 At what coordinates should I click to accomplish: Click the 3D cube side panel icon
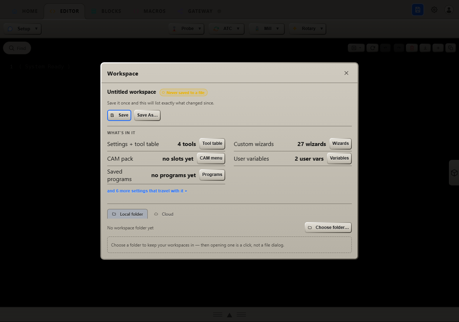click(x=454, y=173)
